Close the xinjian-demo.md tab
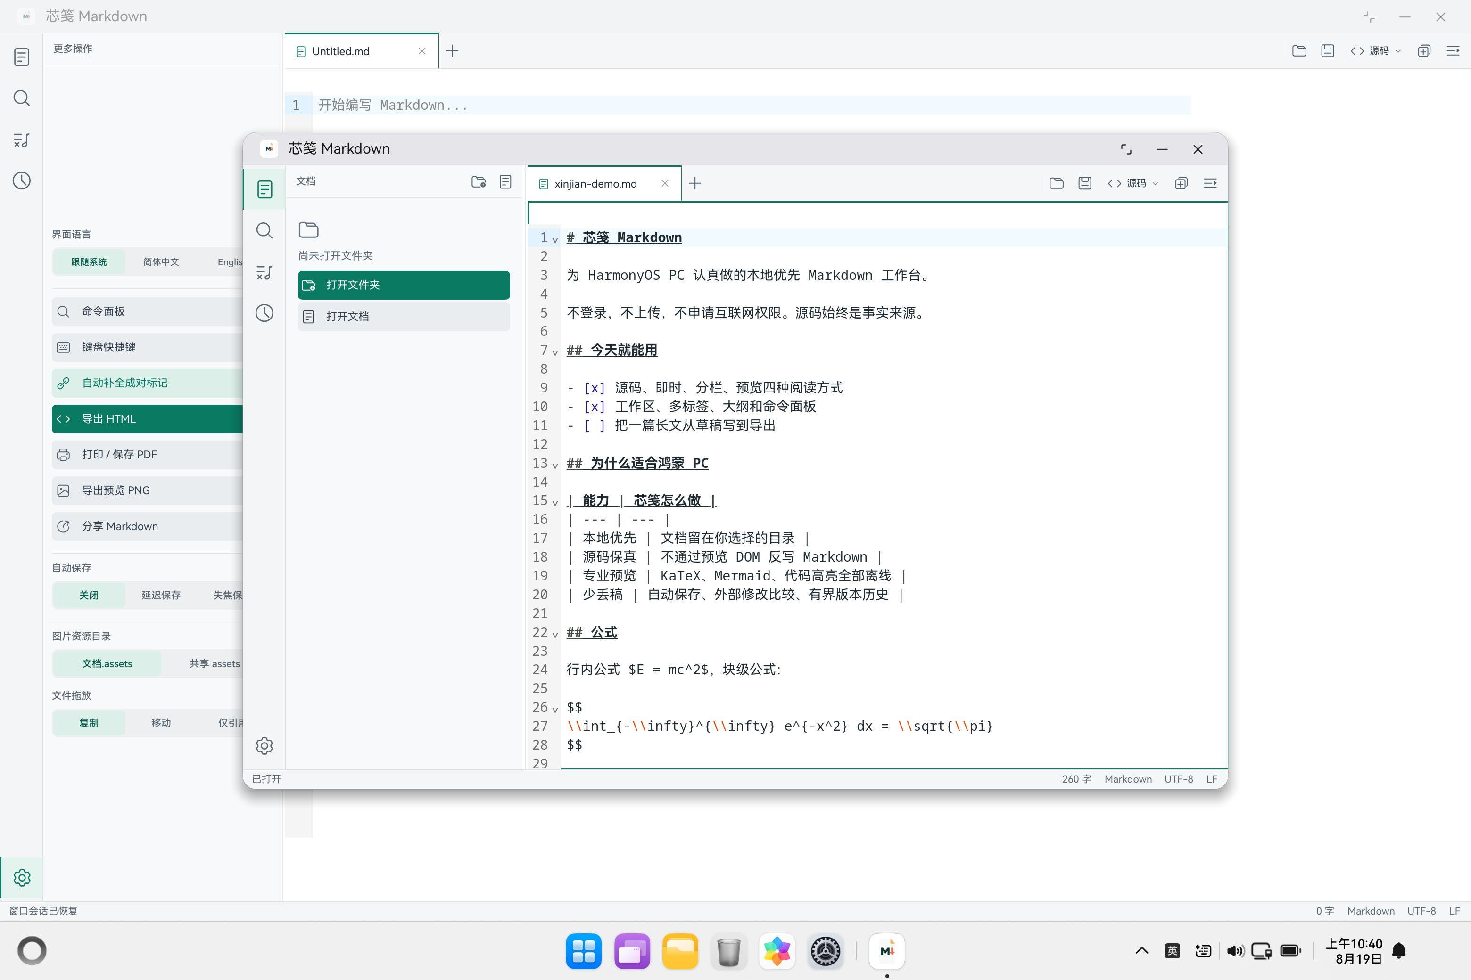Viewport: 1471px width, 980px height. click(665, 183)
